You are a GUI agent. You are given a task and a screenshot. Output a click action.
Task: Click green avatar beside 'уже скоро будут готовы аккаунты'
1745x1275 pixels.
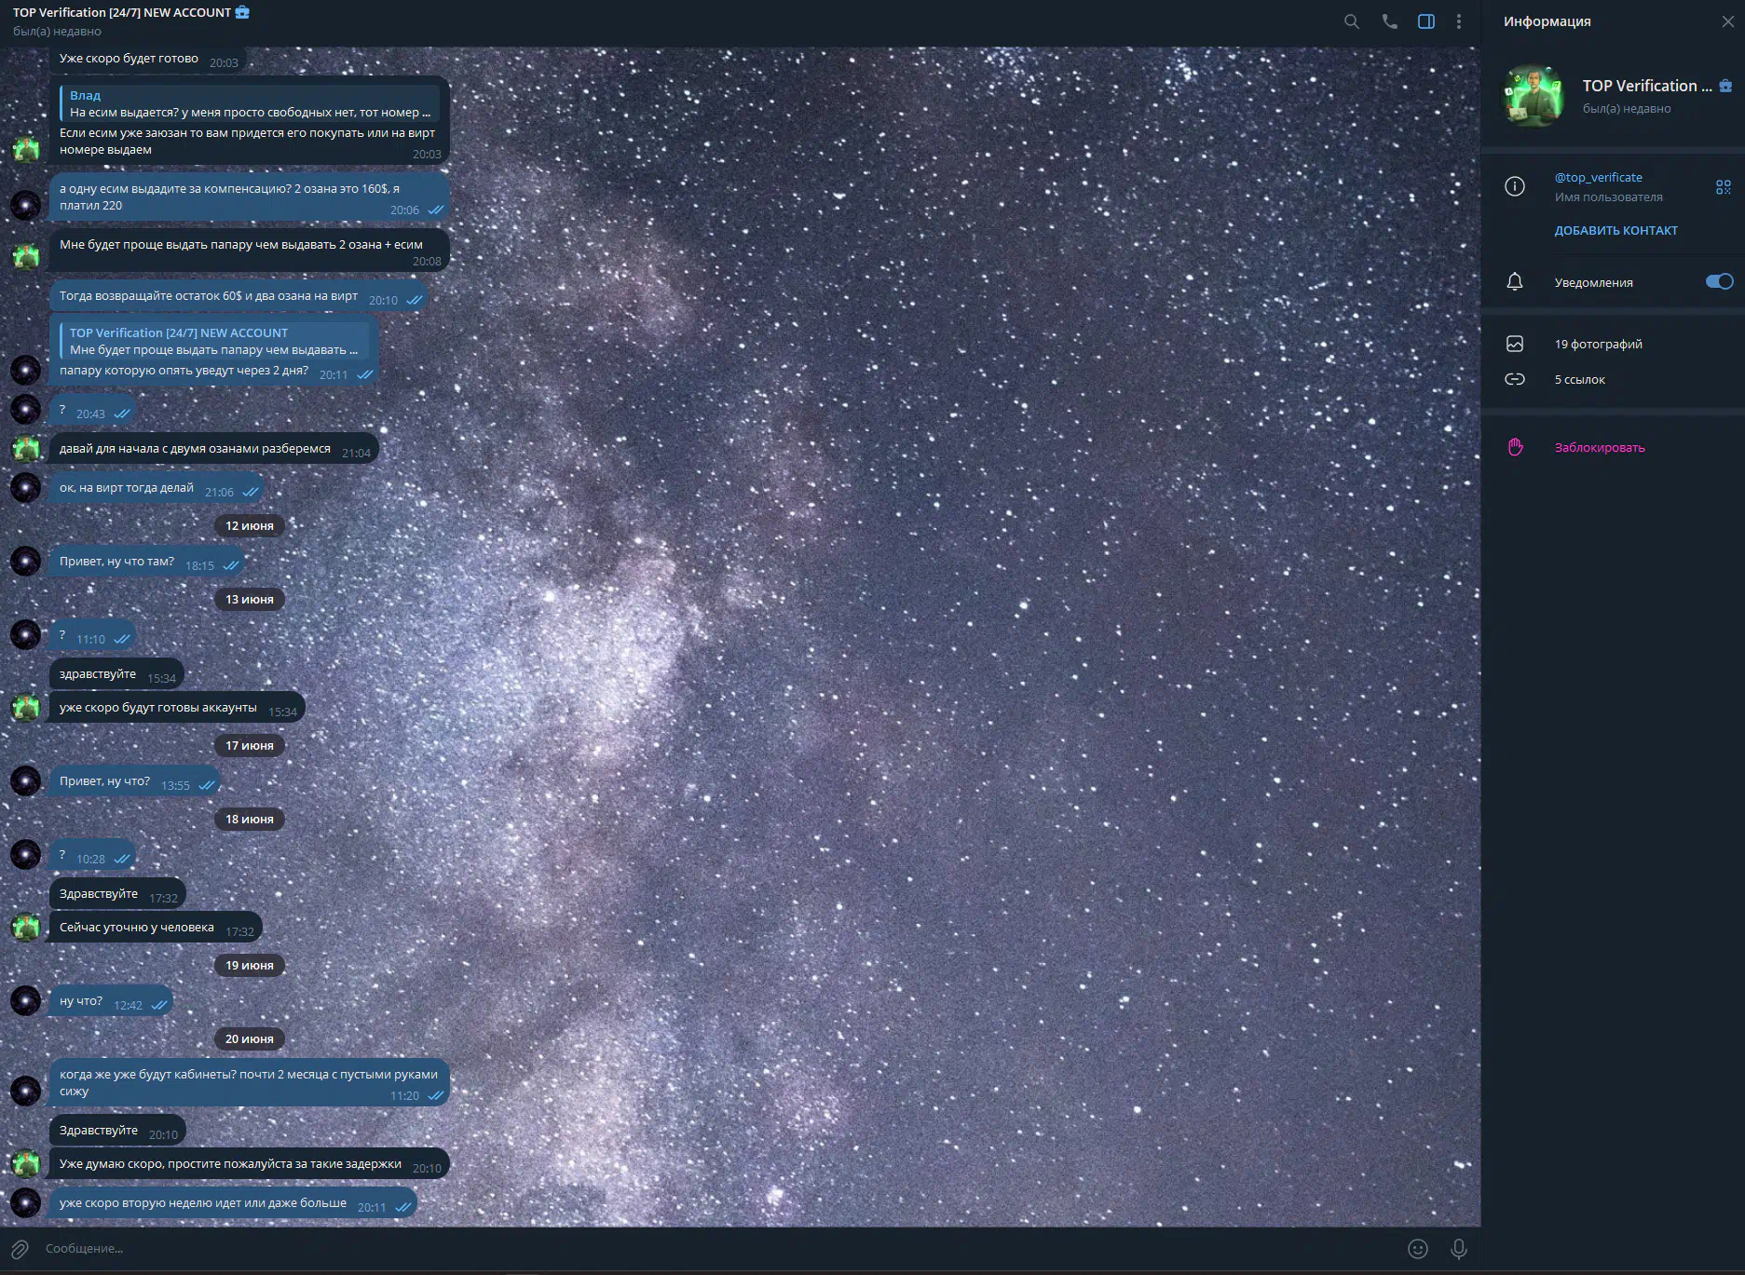pos(26,708)
